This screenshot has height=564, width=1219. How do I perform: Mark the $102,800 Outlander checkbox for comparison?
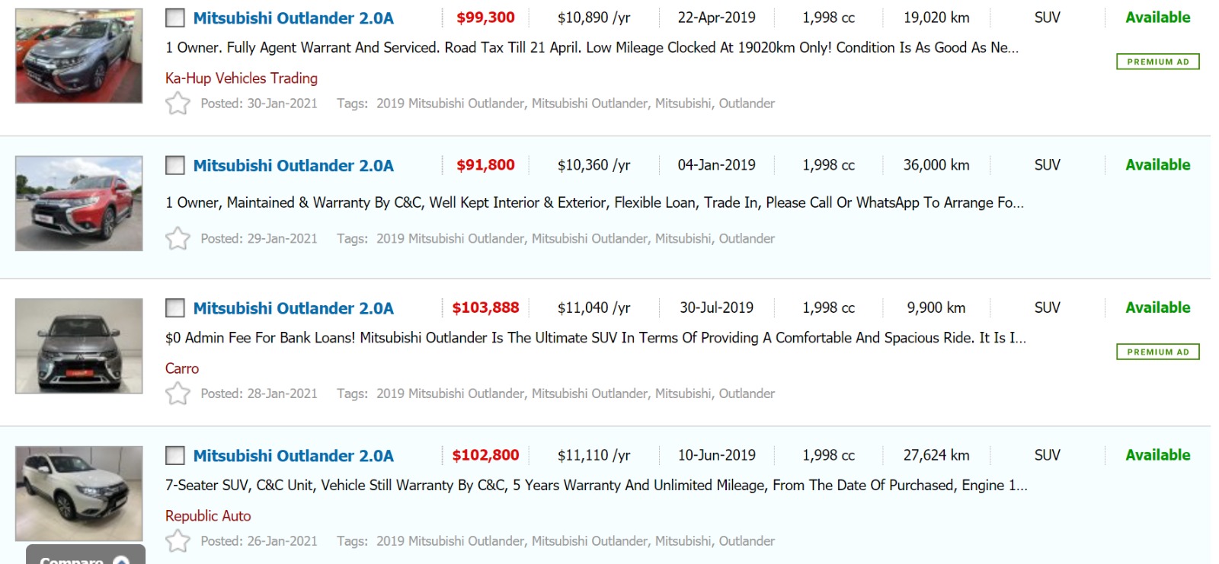pyautogui.click(x=175, y=456)
